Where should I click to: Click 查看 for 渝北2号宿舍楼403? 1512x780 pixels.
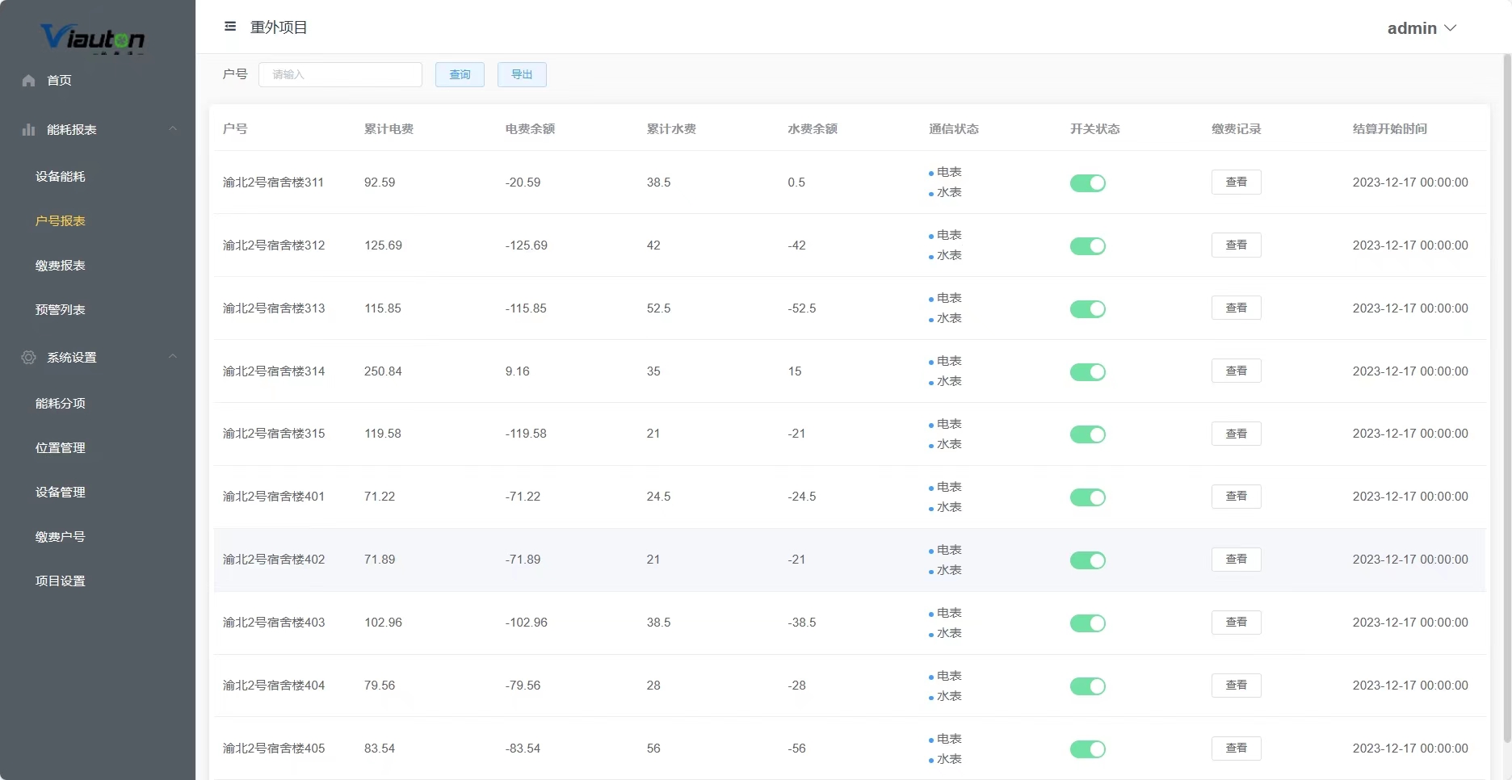(1236, 623)
